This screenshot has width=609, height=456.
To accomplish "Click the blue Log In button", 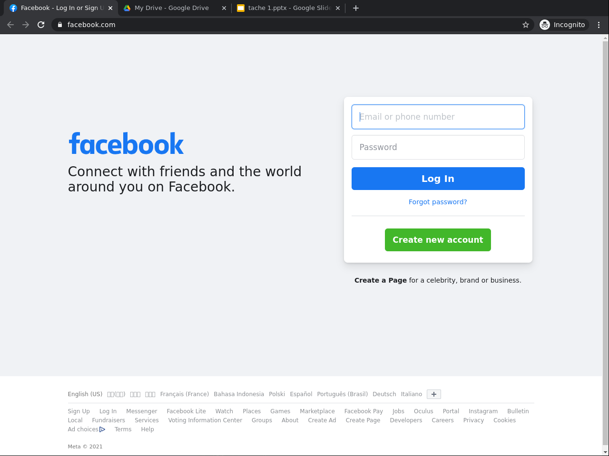I will coord(438,179).
